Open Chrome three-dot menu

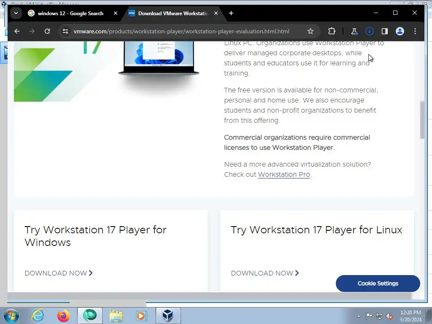tap(415, 31)
